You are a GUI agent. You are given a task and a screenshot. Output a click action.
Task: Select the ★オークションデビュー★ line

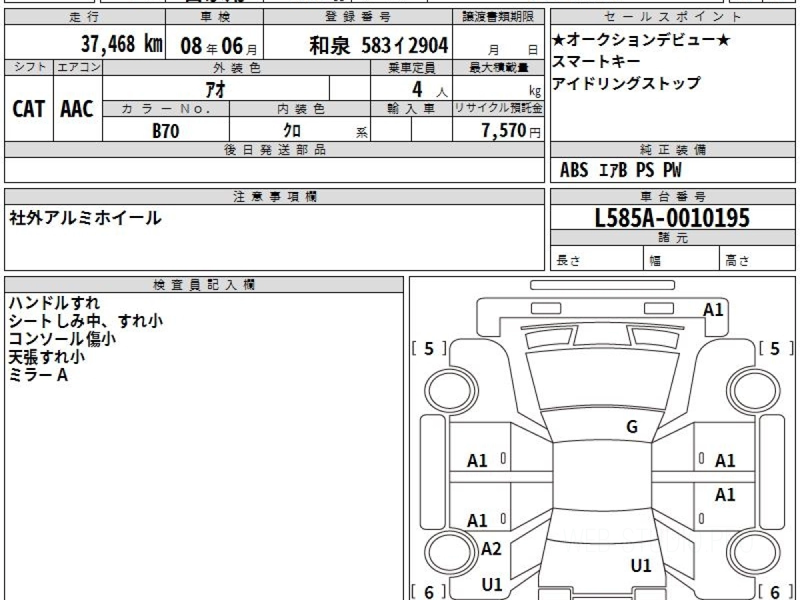tap(641, 40)
